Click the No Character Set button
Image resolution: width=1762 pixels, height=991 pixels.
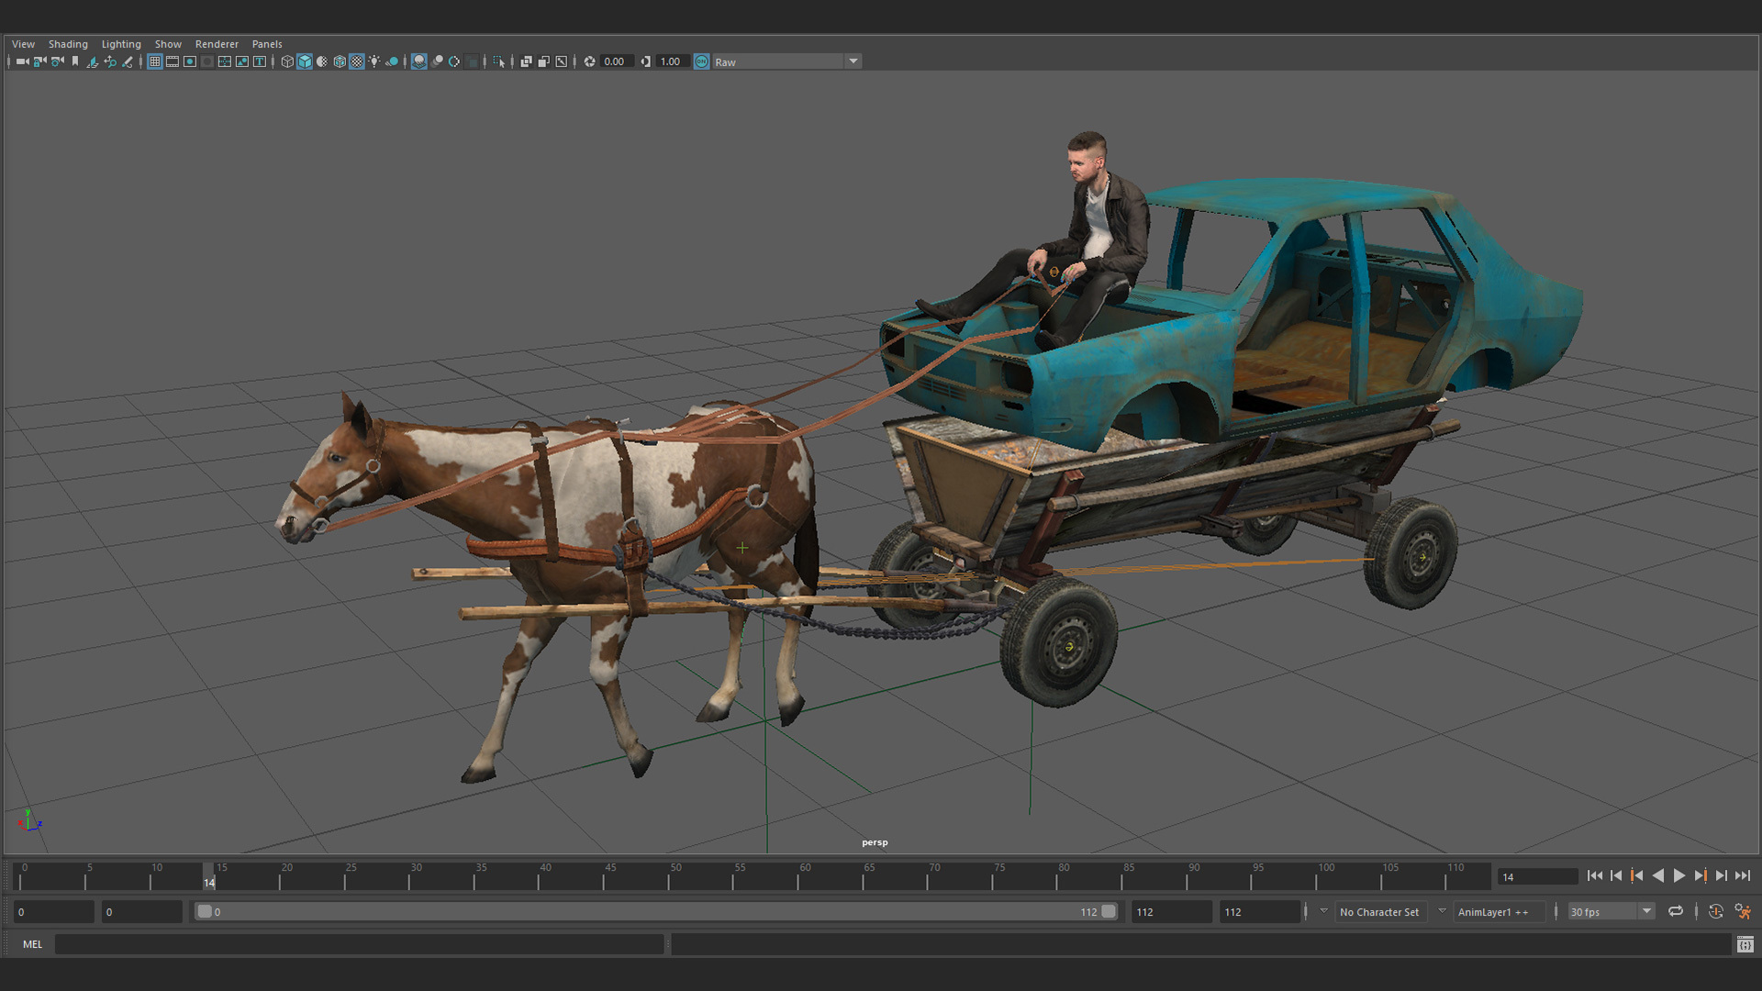(1379, 912)
